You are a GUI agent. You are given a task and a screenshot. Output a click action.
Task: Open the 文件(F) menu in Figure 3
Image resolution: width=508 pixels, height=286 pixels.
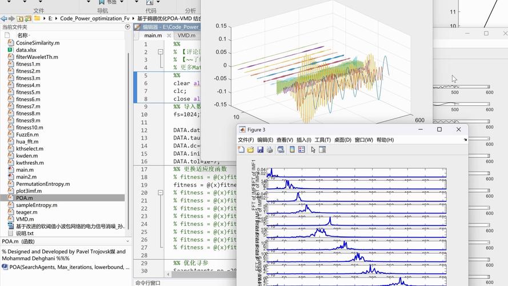246,140
